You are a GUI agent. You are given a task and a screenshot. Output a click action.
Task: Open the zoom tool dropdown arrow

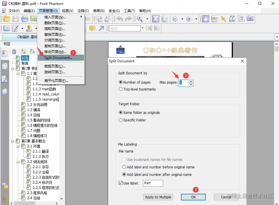147,19
